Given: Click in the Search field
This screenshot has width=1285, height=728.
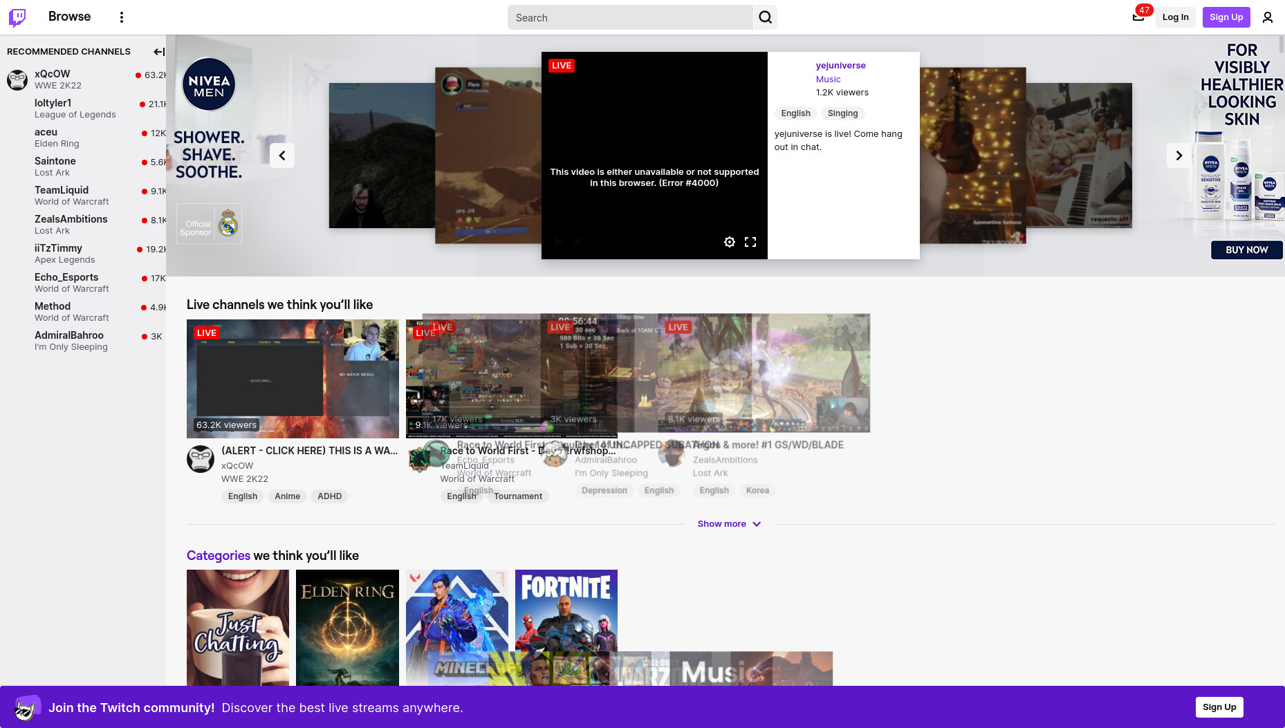Looking at the screenshot, I should pos(630,17).
